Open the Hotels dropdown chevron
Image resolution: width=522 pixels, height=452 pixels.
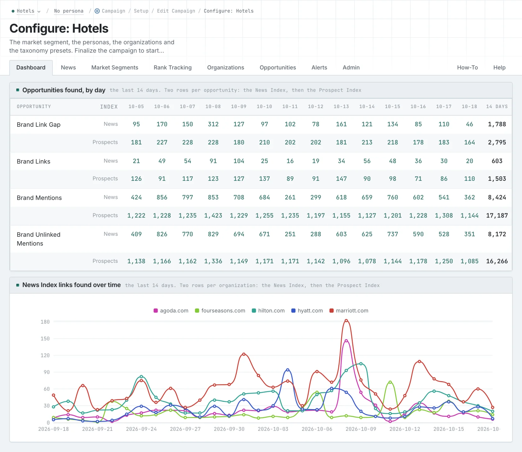[39, 11]
